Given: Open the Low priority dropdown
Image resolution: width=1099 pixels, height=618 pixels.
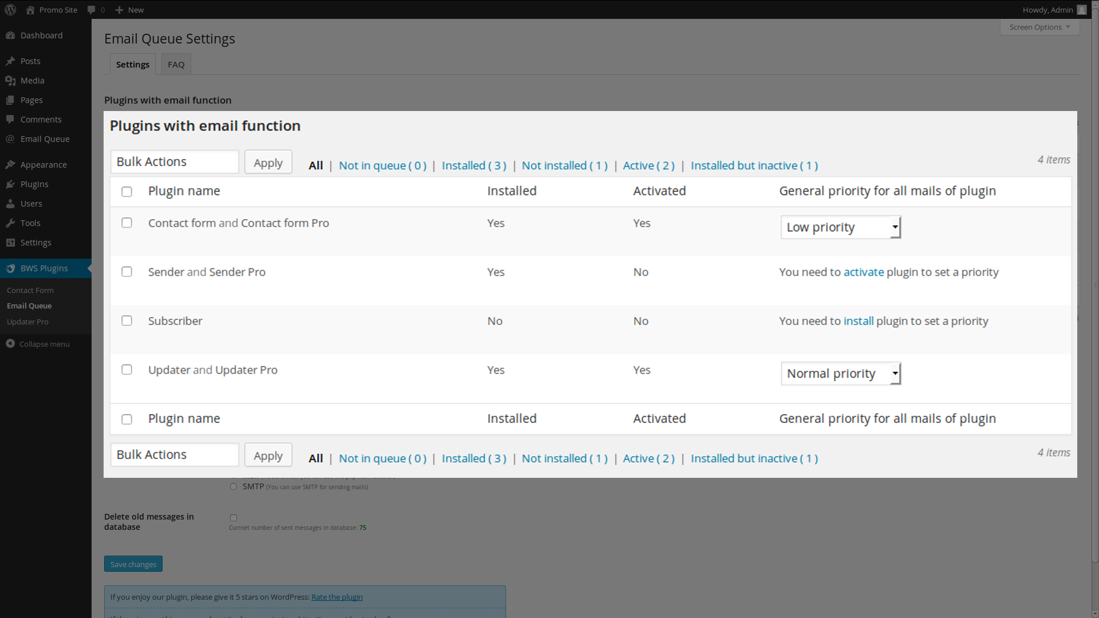Looking at the screenshot, I should point(841,227).
